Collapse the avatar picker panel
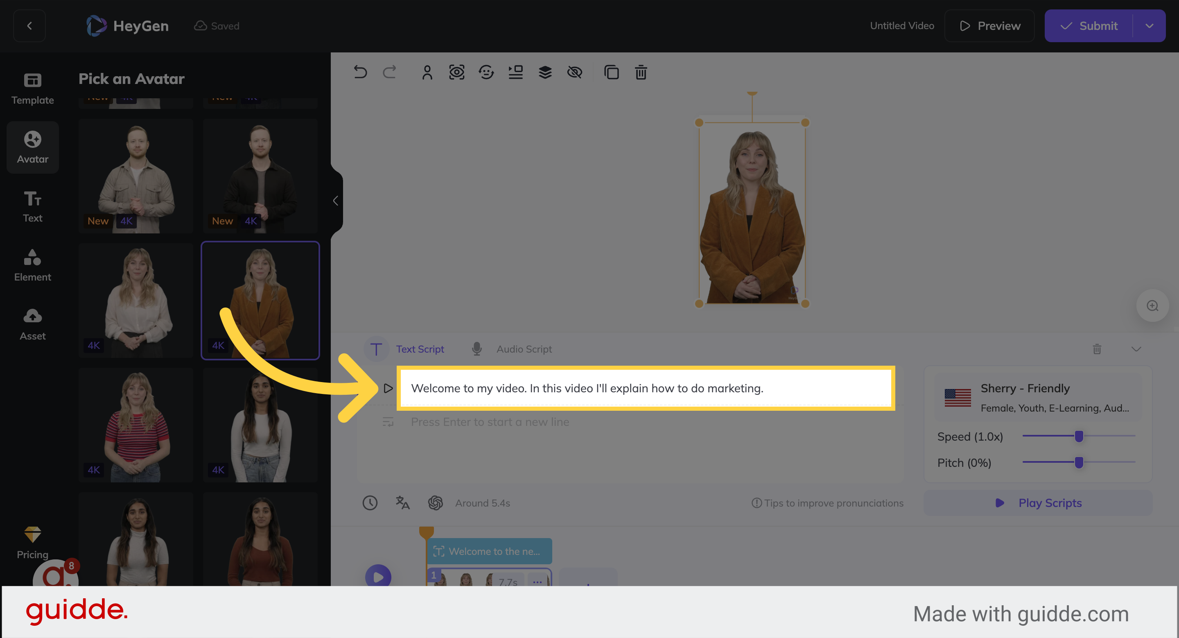Viewport: 1179px width, 638px height. click(336, 201)
